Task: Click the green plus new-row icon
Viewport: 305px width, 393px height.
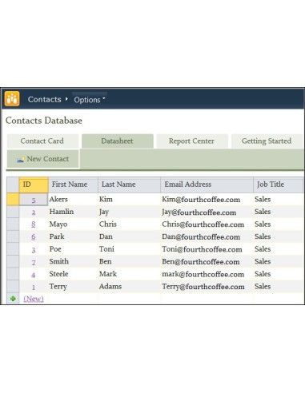Action: [13, 299]
